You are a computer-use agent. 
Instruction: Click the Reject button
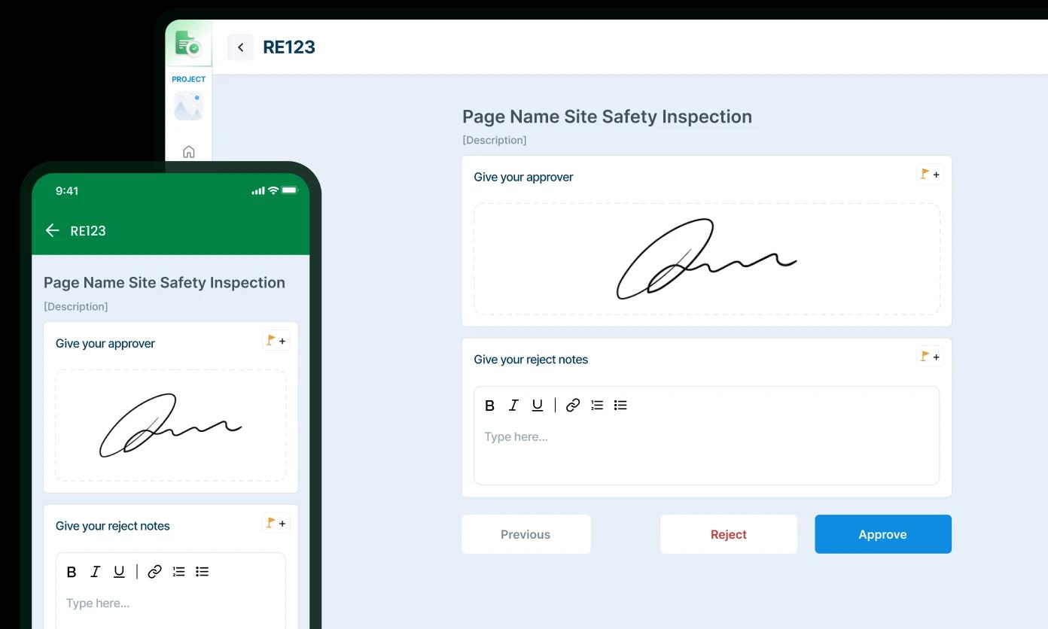coord(728,534)
